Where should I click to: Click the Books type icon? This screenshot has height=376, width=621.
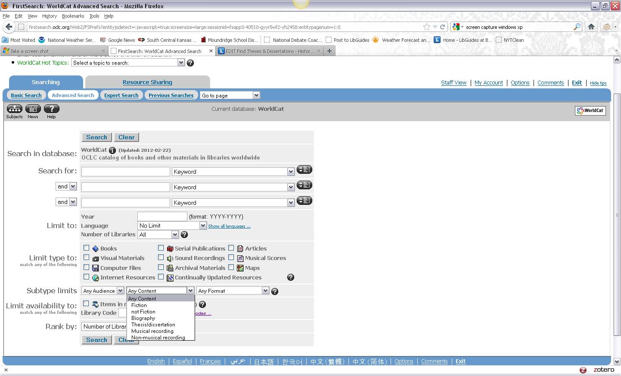click(96, 249)
